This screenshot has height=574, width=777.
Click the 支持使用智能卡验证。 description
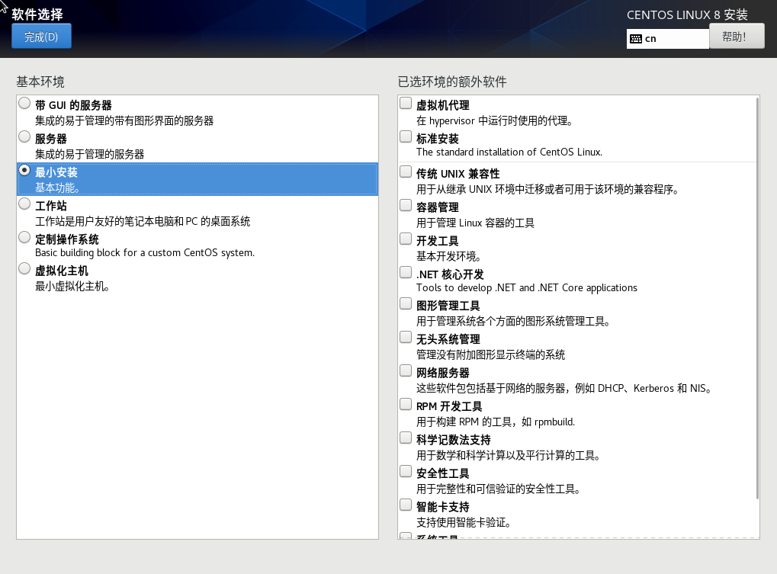click(464, 522)
